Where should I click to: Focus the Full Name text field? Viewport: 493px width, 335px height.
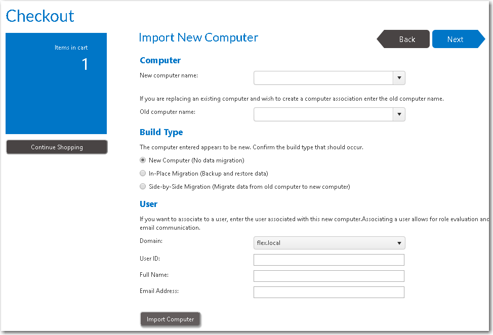click(x=328, y=276)
